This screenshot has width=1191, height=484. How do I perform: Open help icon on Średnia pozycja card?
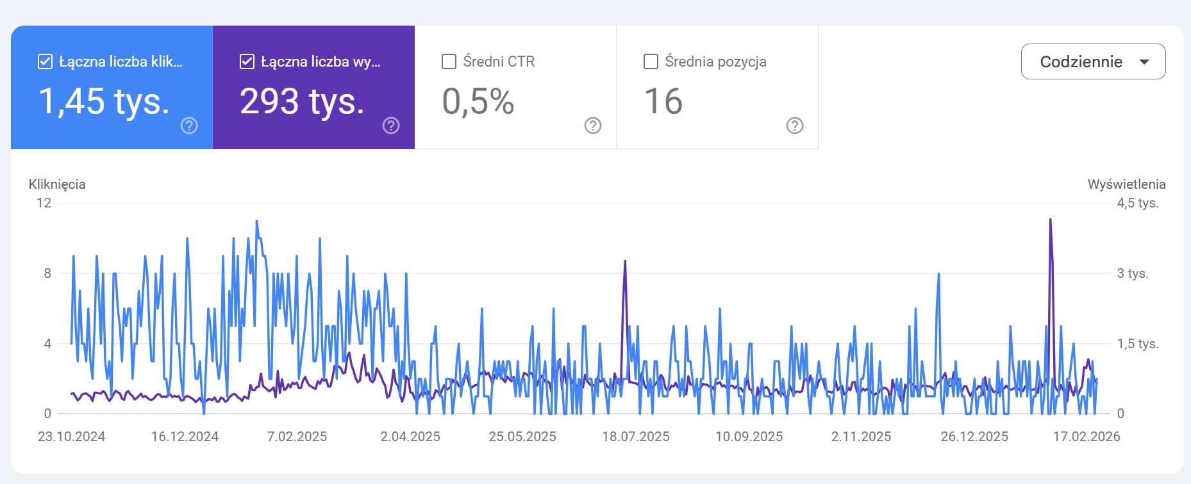coord(795,125)
